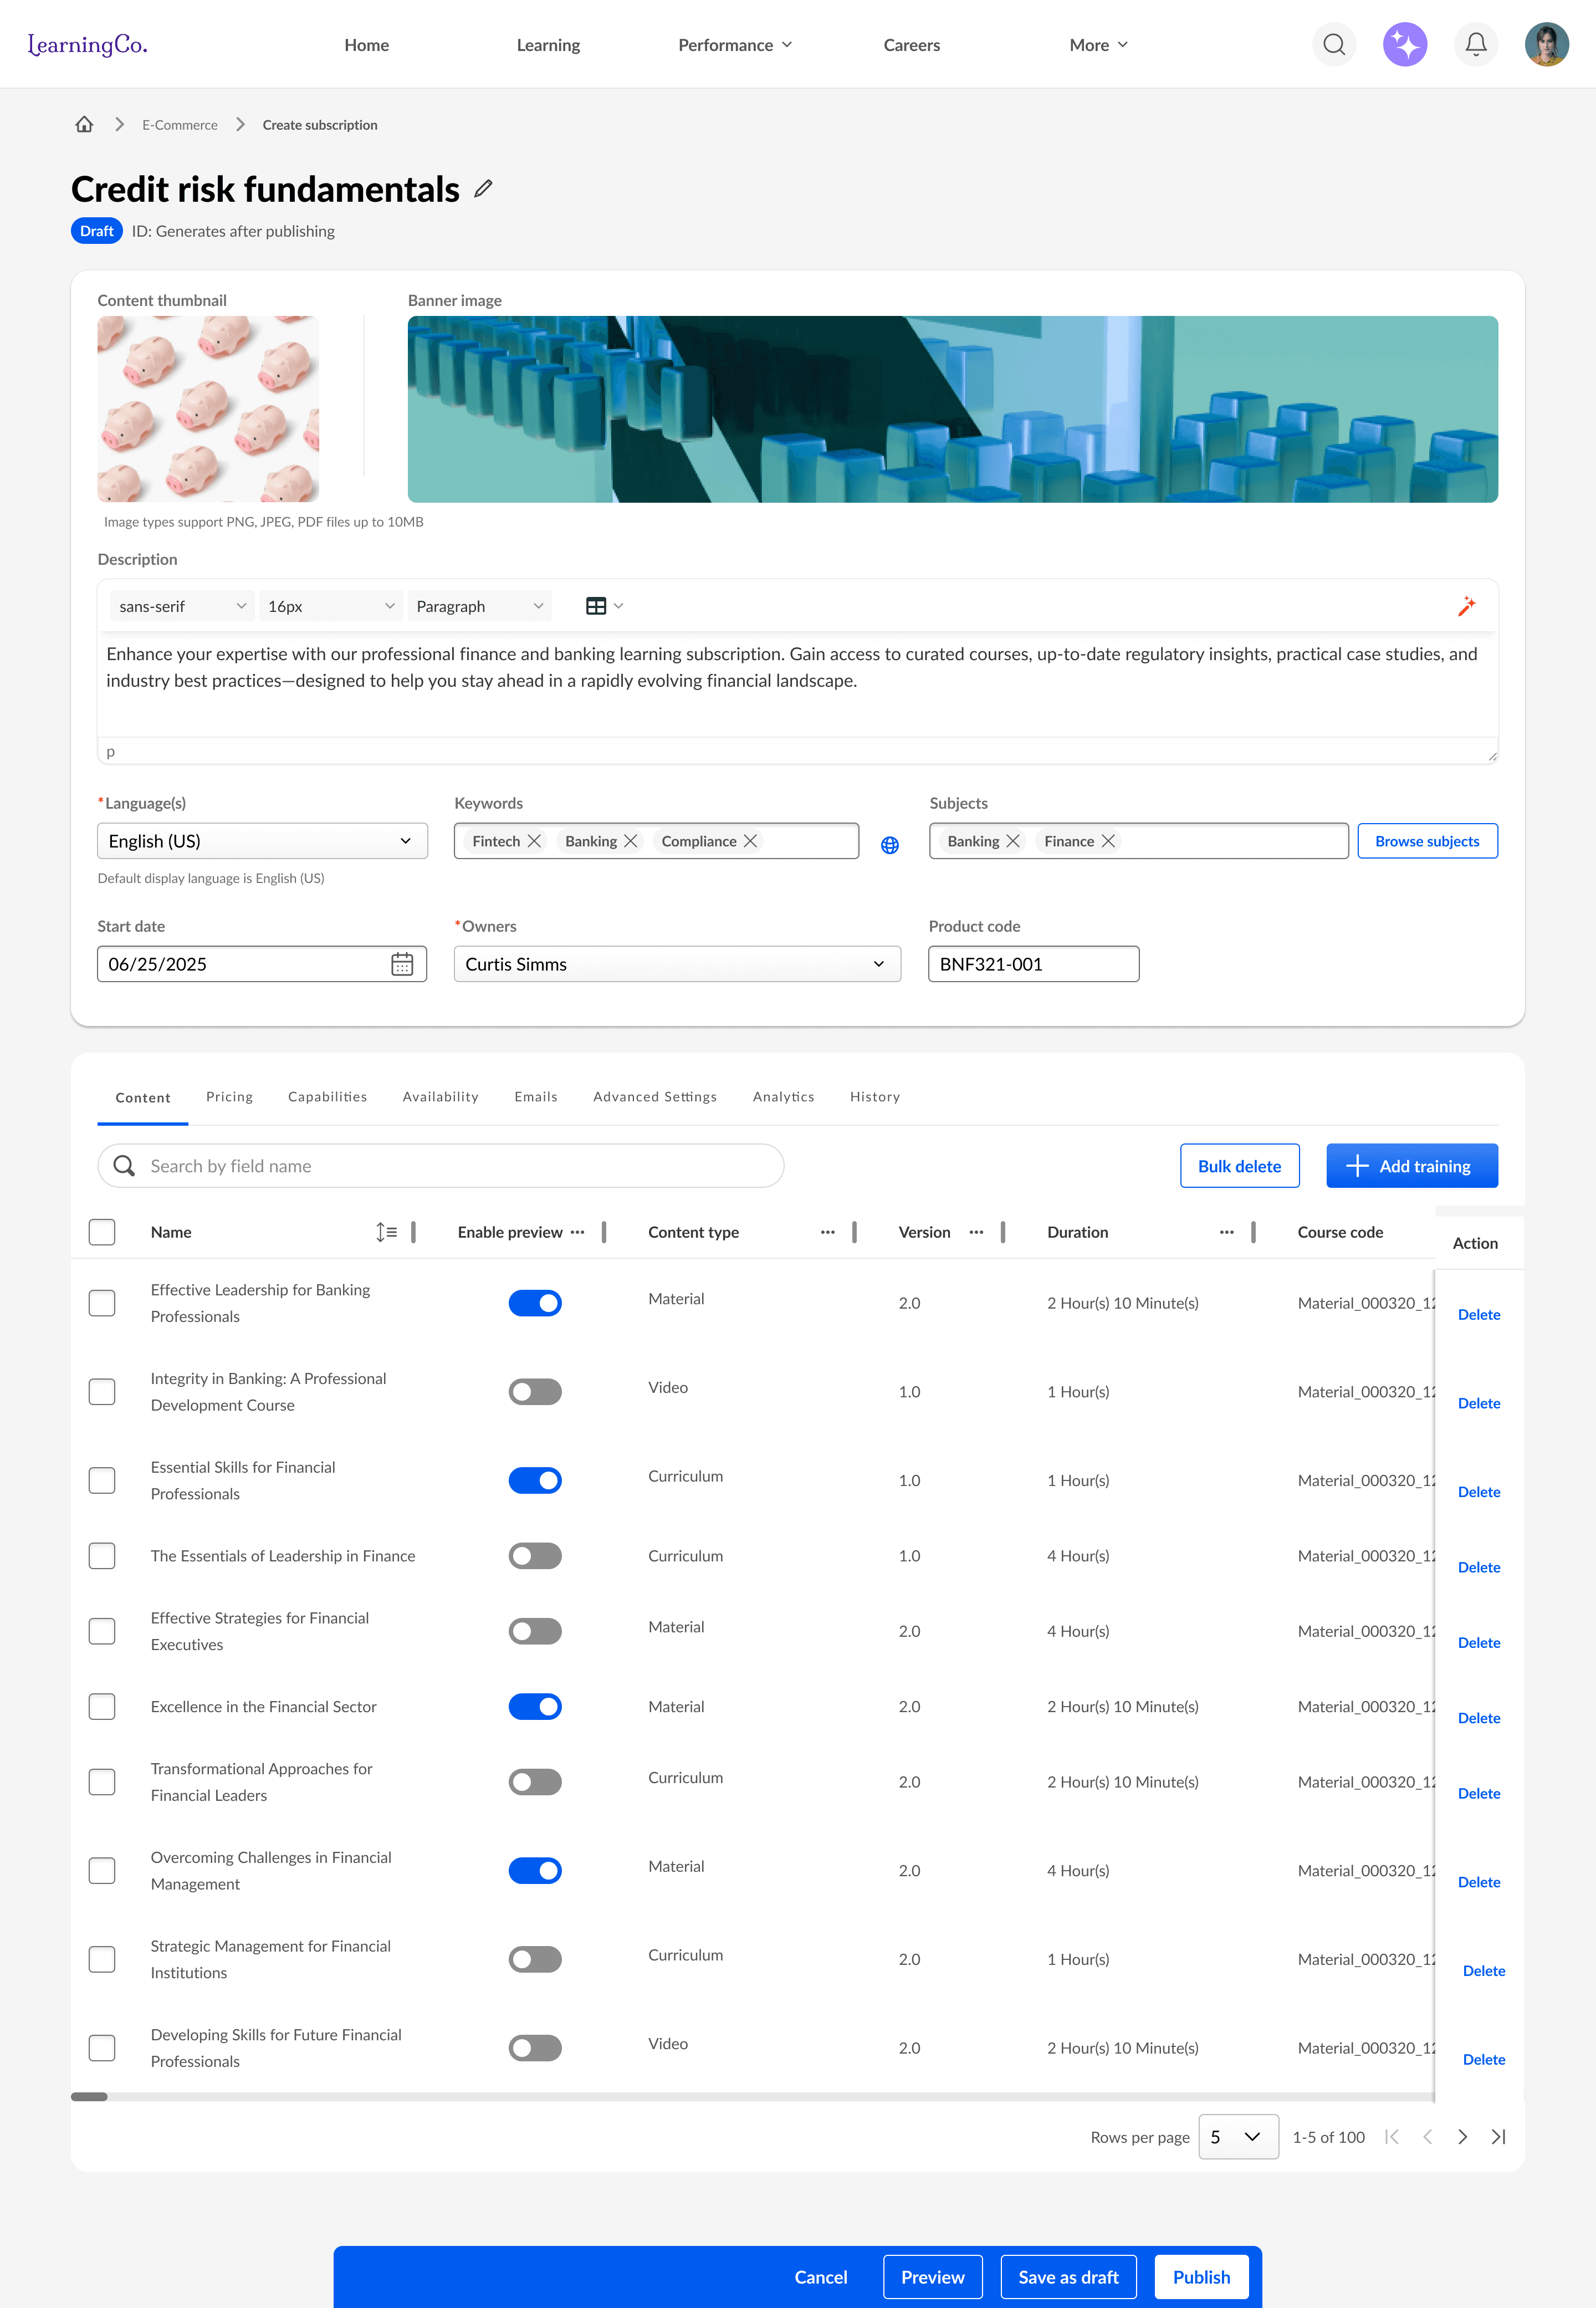Click the Publish button
1596x2308 pixels.
pos(1201,2277)
